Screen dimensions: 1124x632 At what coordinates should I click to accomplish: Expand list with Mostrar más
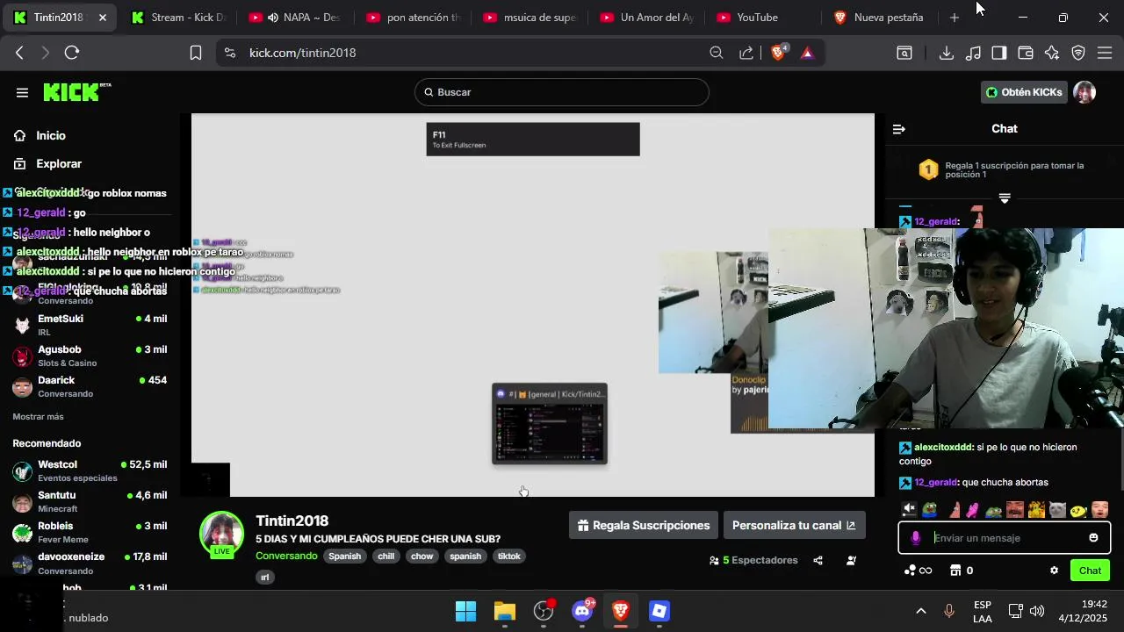(38, 416)
